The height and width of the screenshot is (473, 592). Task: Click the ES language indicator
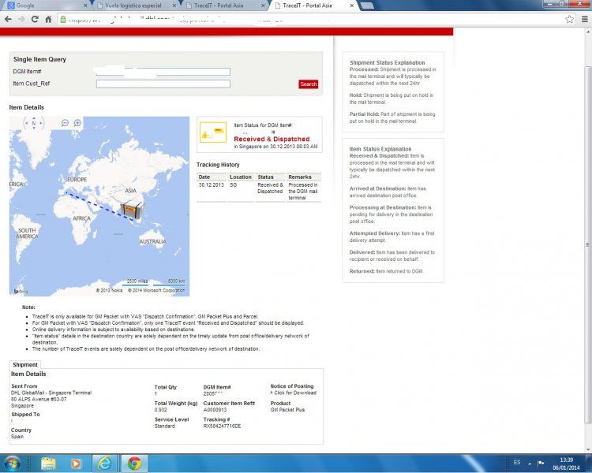517,463
